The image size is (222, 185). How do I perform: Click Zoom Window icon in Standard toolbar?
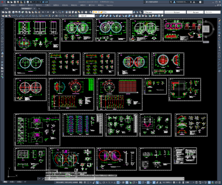[x=60, y=12]
